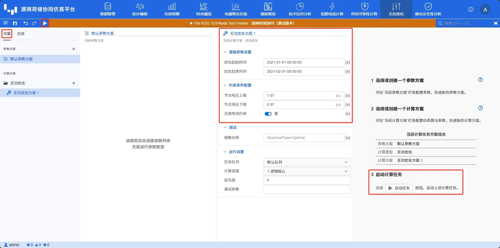The image size is (500, 248).
Task: Collapse 基础参数设置 section
Action: [x=225, y=52]
